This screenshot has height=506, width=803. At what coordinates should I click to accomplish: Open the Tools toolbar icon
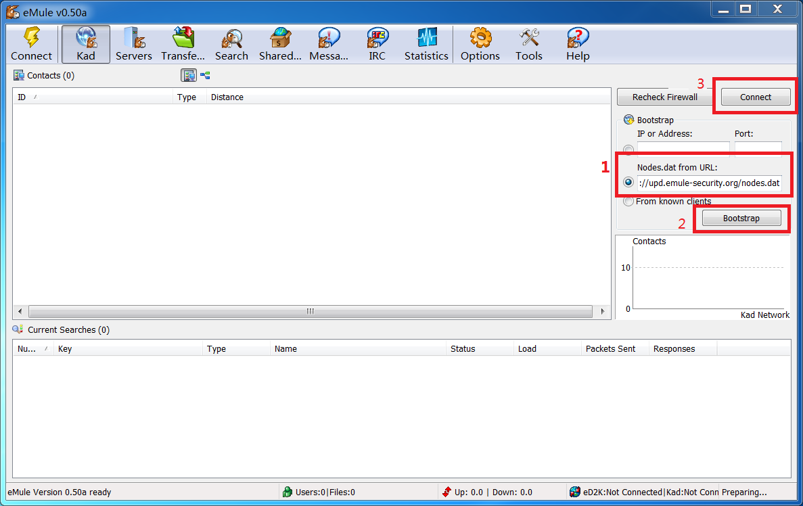(528, 45)
